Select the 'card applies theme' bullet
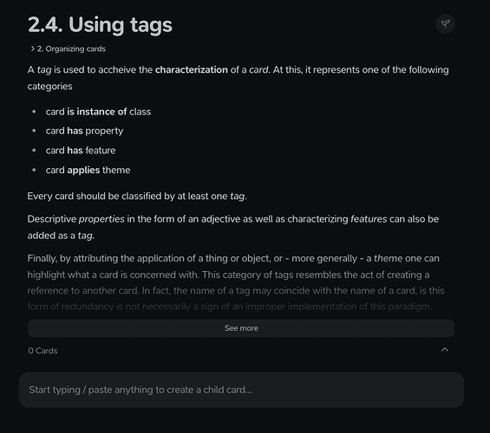490x433 pixels. coord(88,170)
